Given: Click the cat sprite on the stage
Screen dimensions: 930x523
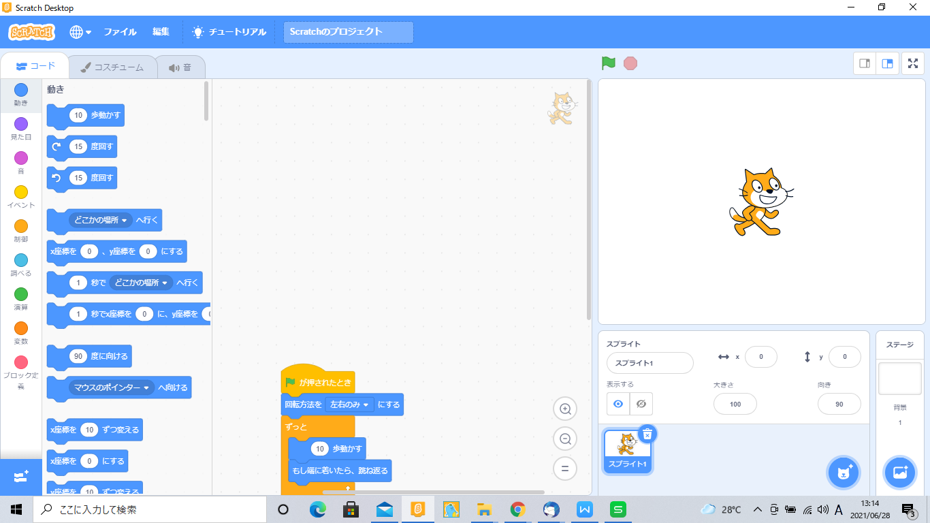Looking at the screenshot, I should pos(760,202).
